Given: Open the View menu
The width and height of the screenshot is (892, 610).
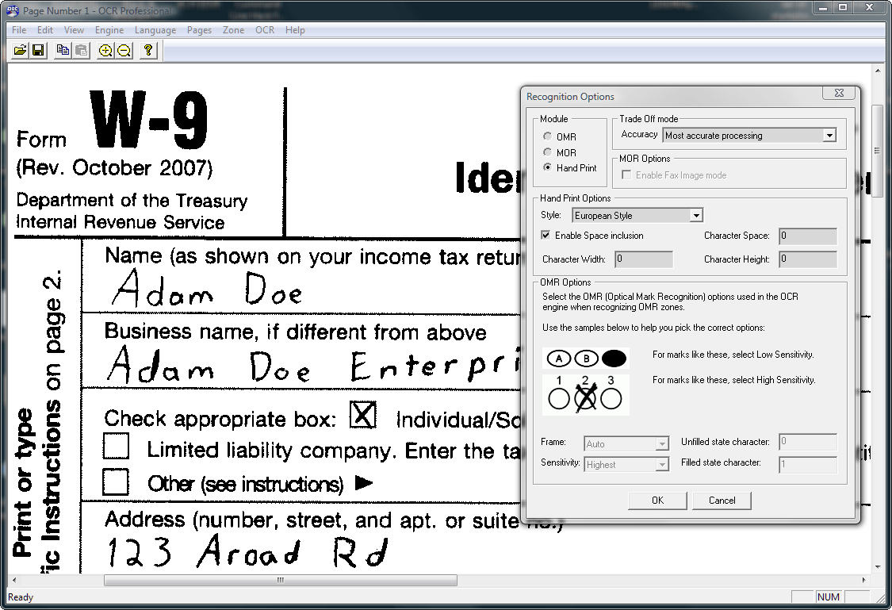Looking at the screenshot, I should 74,30.
